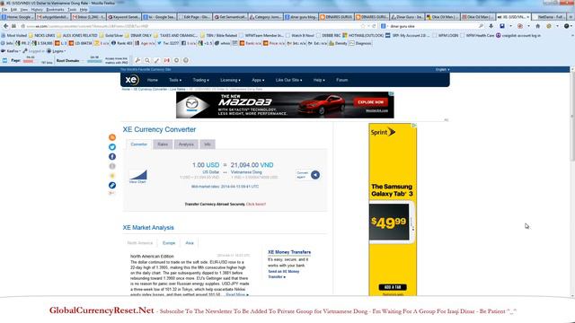575x323 pixels.
Task: Open the Help dropdown in XE navigation
Action: pyautogui.click(x=319, y=80)
